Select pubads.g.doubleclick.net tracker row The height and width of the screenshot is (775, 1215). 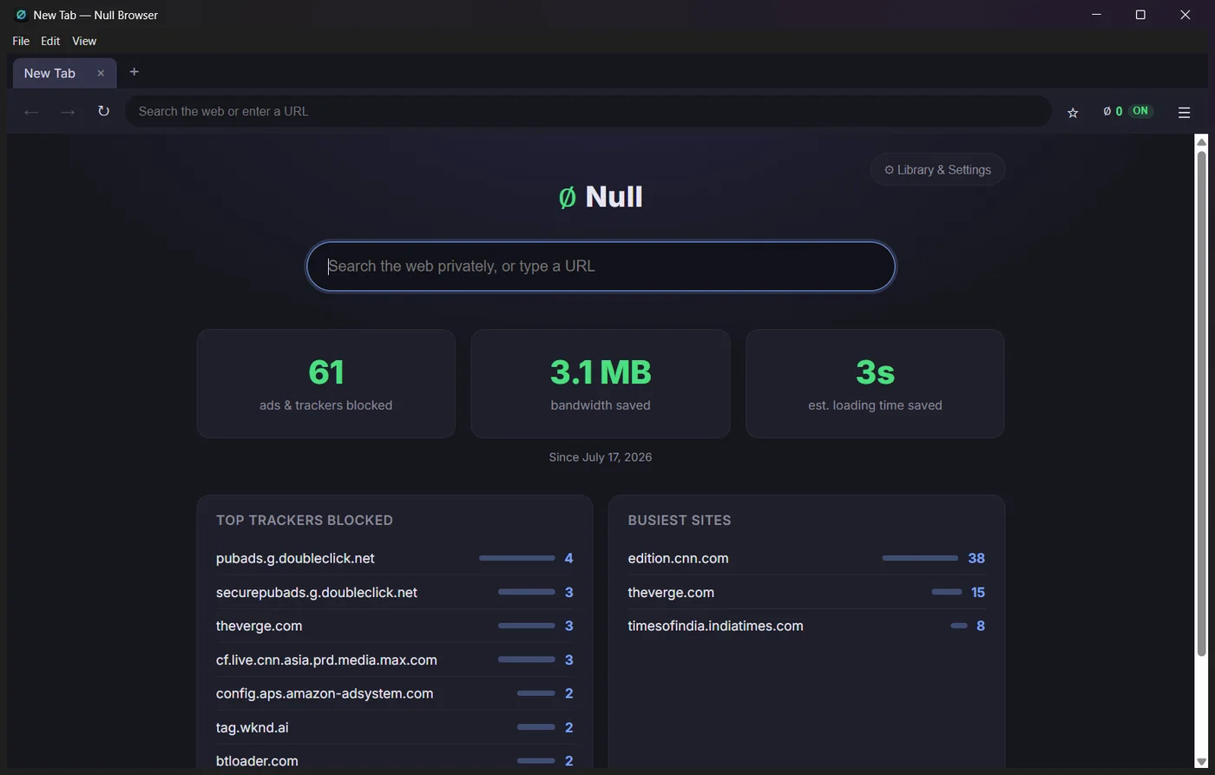point(395,558)
